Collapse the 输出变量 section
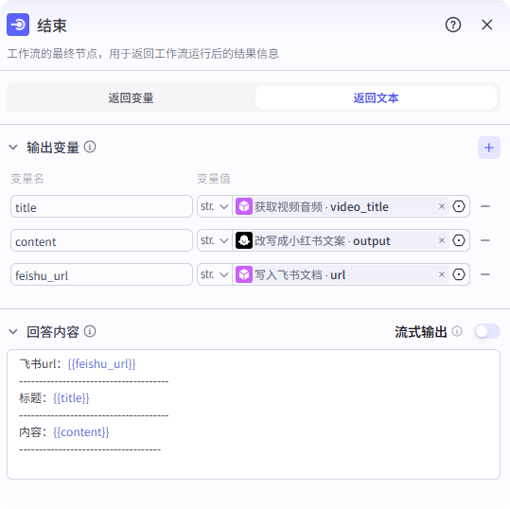This screenshot has width=510, height=509. [x=13, y=148]
